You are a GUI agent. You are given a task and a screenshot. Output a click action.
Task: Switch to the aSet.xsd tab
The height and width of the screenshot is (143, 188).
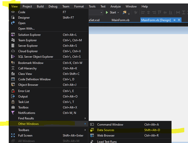click(x=94, y=20)
